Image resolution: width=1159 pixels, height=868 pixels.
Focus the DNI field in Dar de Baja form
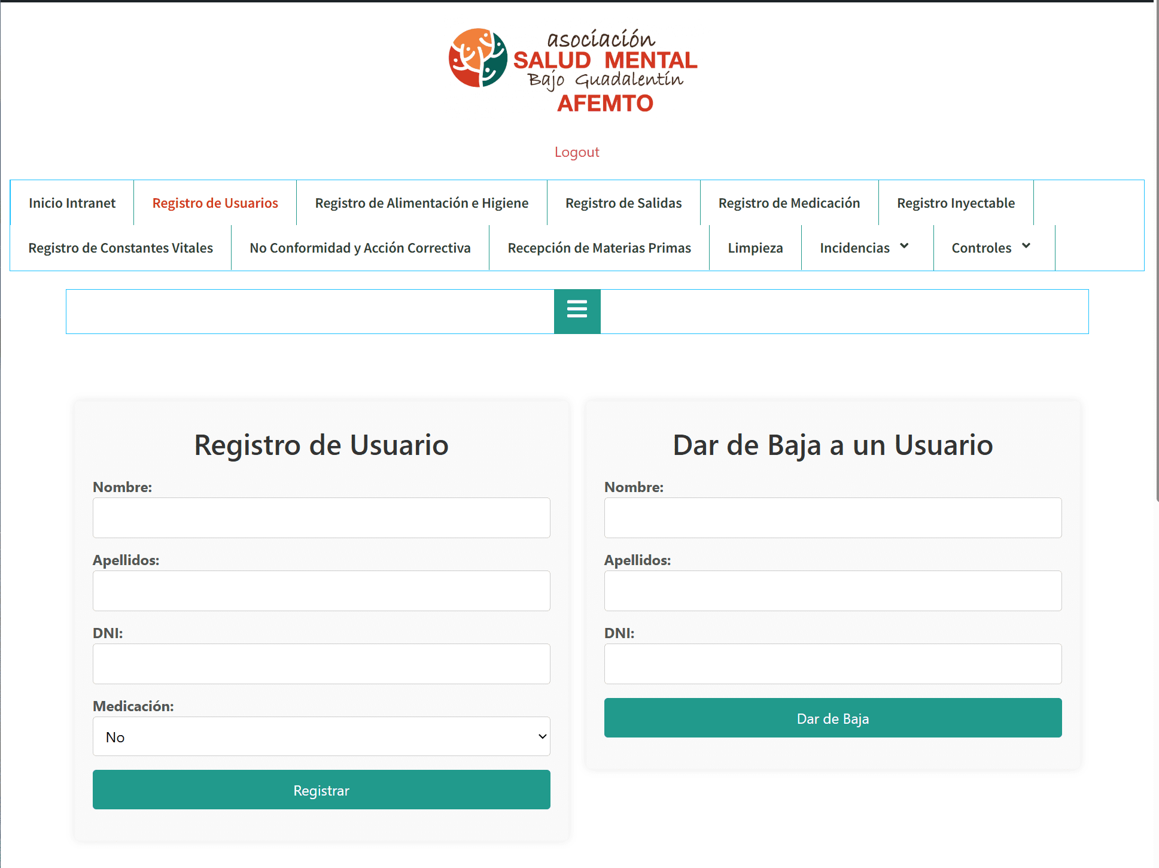click(832, 664)
